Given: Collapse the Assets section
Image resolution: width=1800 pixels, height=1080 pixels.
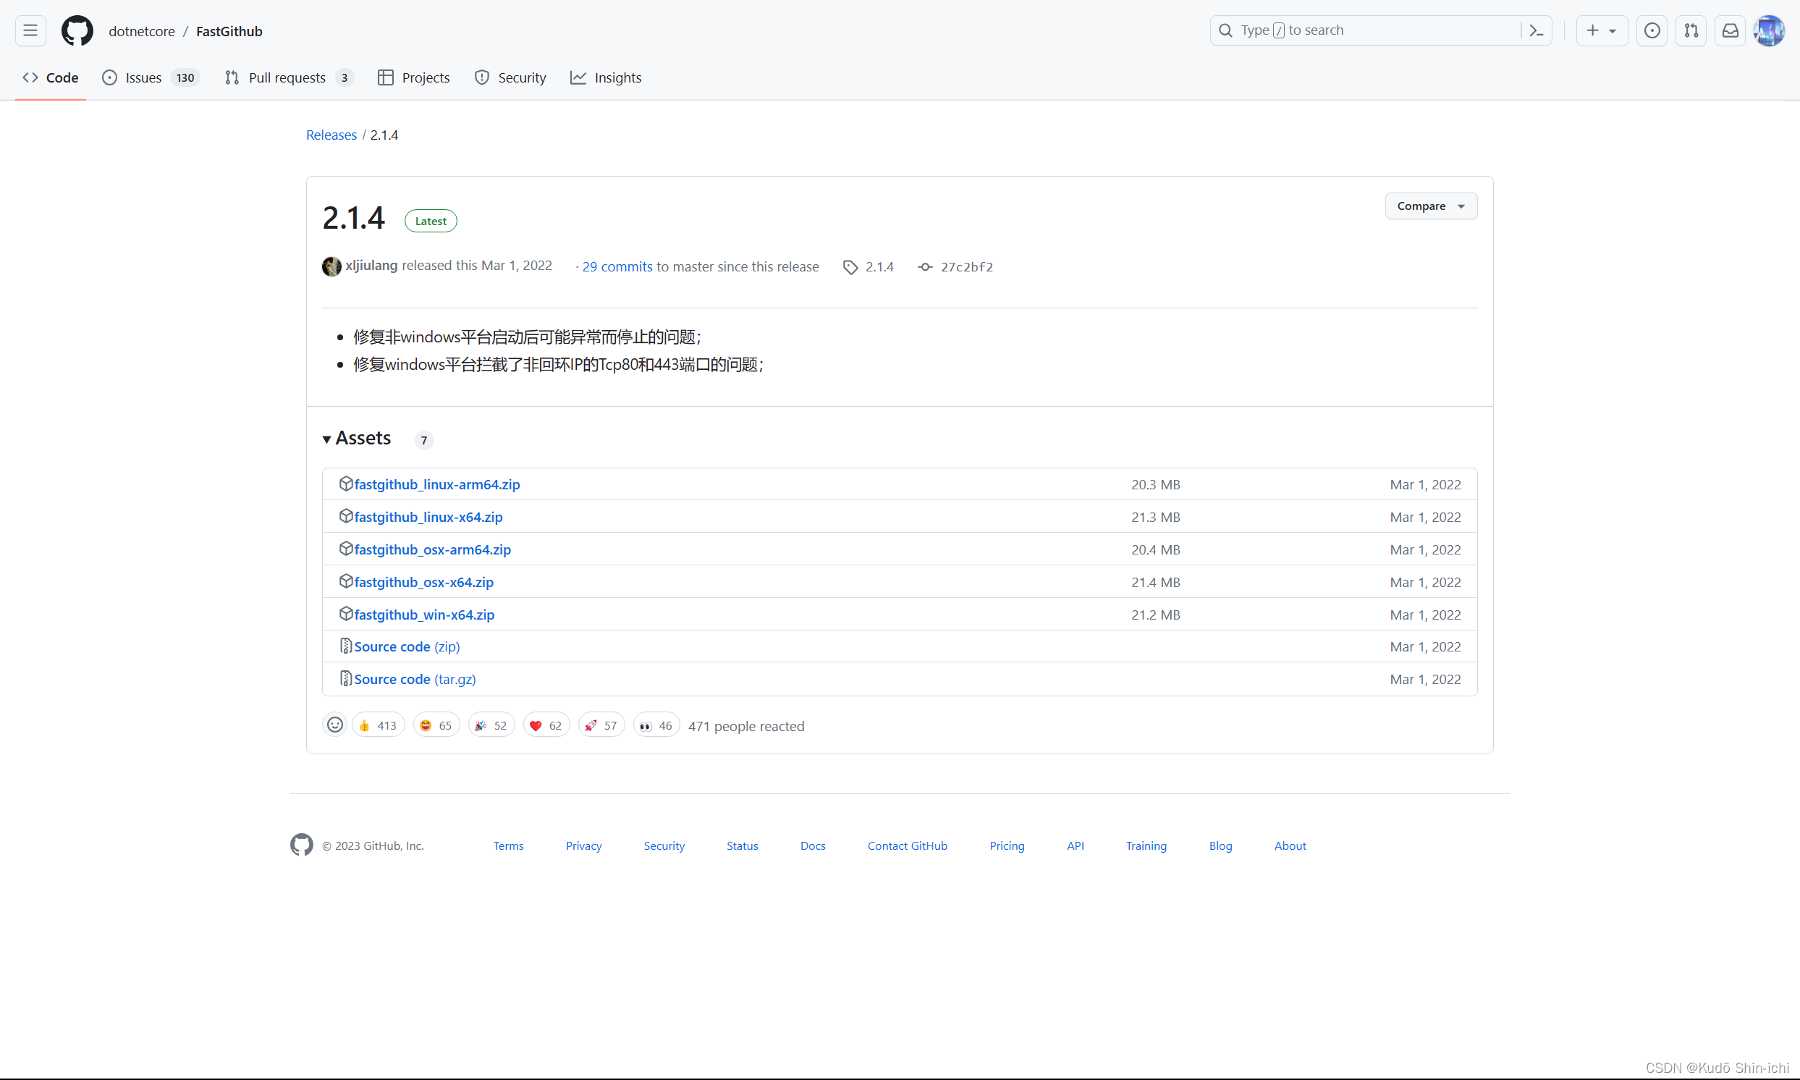Looking at the screenshot, I should pos(358,438).
